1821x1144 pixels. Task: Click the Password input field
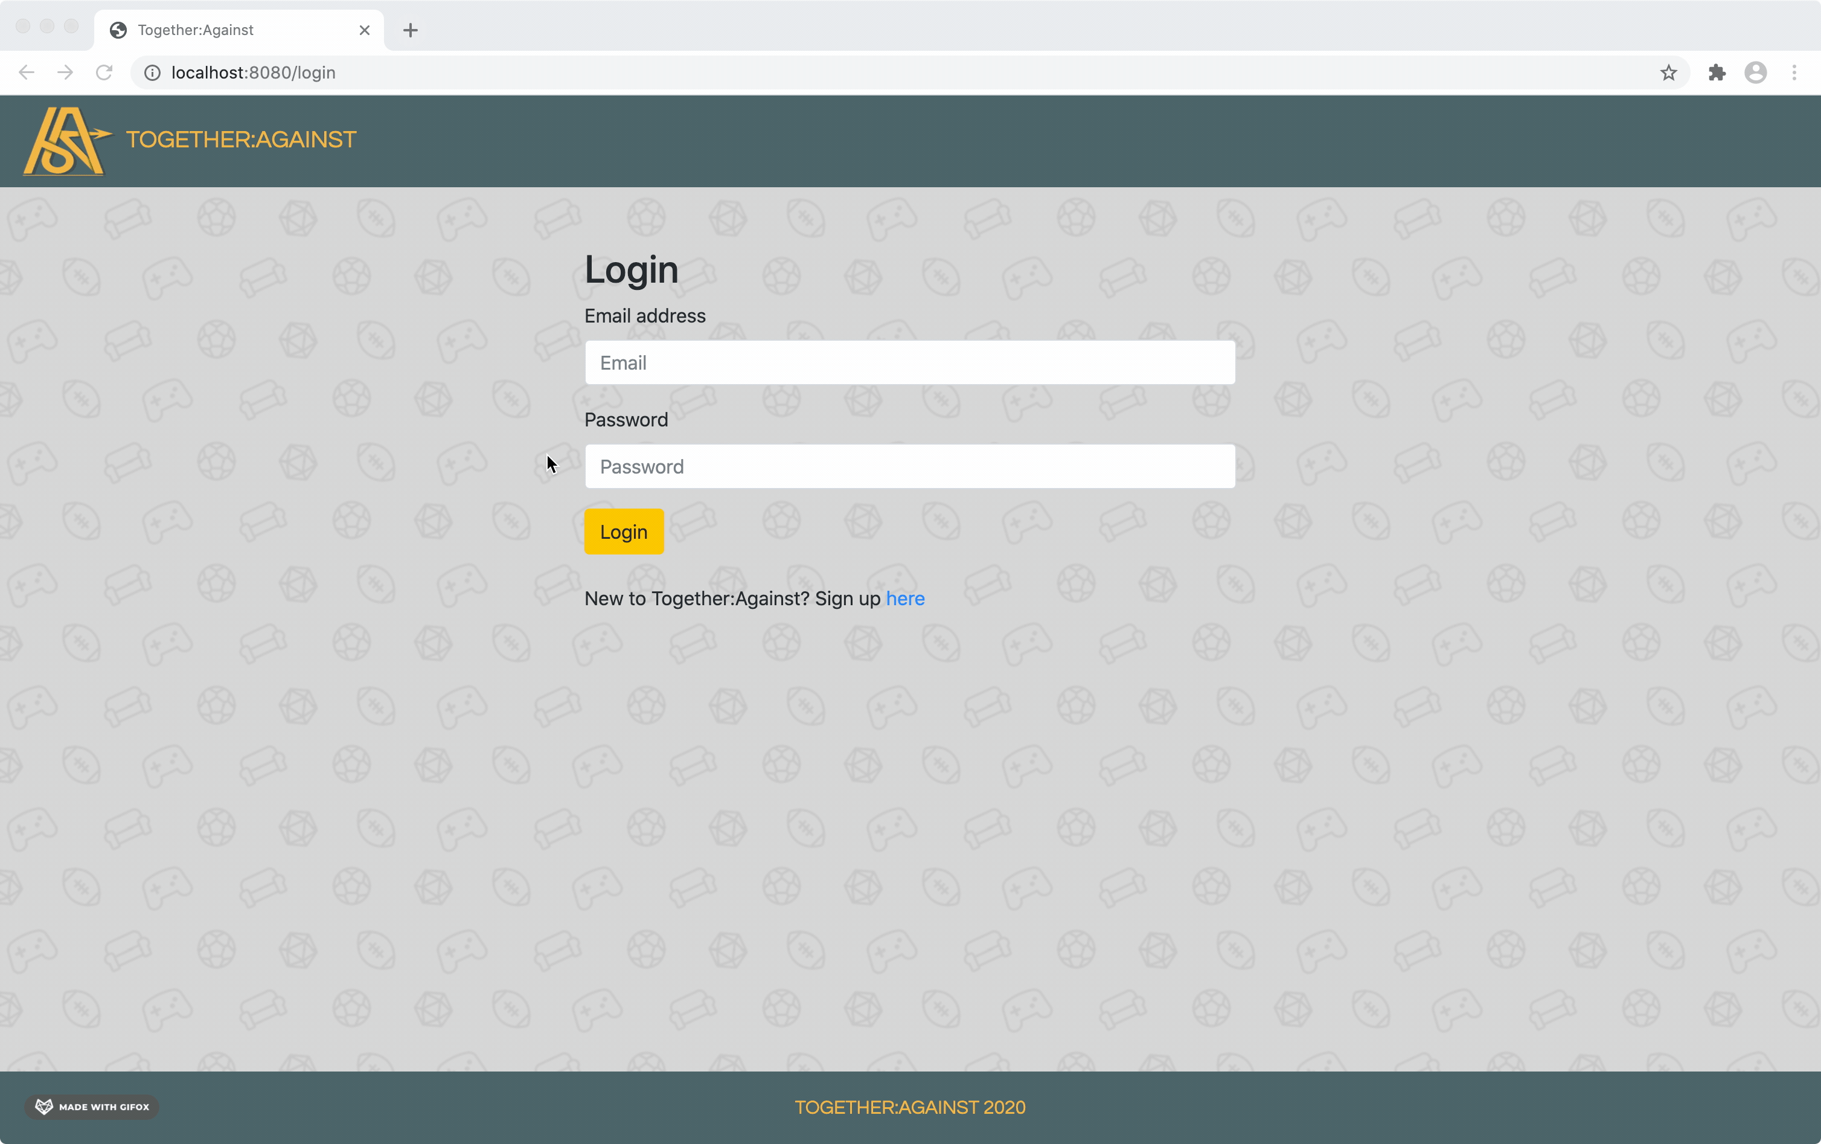click(x=909, y=466)
